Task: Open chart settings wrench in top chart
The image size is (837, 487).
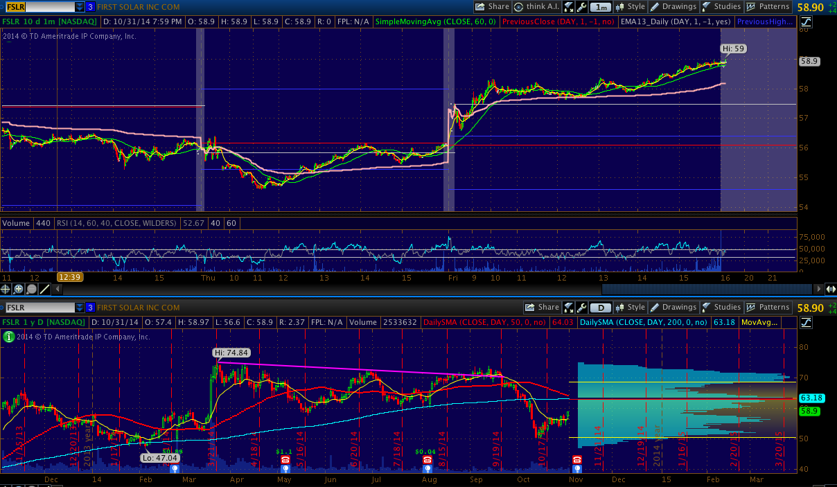Action: [x=582, y=7]
